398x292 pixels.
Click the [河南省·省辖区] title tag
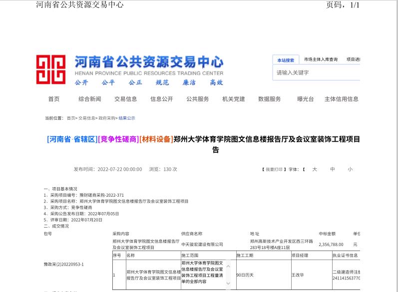coord(72,139)
